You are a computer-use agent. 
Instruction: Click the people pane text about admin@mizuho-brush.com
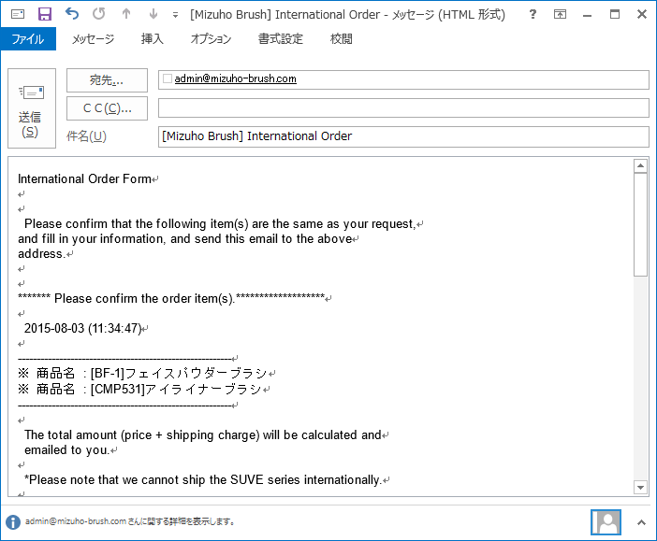tap(130, 521)
